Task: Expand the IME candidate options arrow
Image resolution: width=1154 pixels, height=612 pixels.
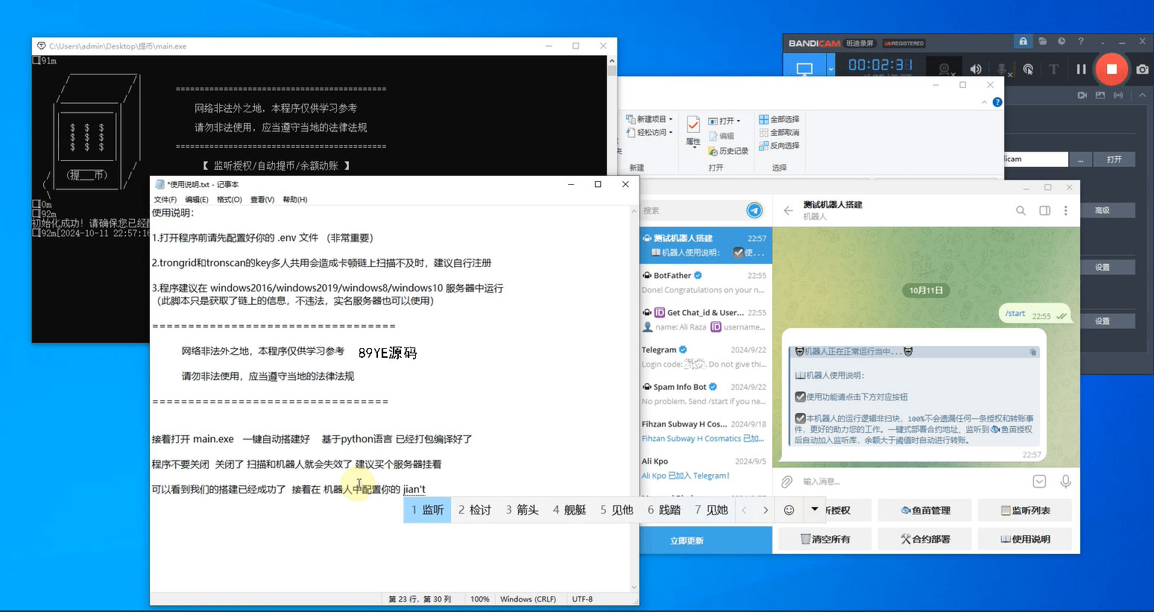Action: pos(814,510)
